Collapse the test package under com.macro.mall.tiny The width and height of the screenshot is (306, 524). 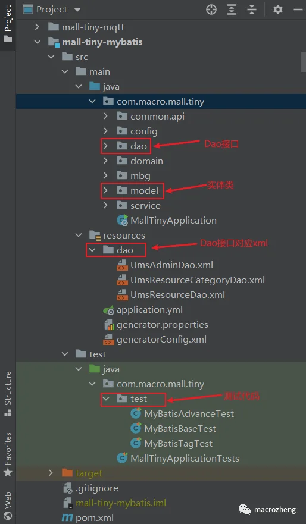tap(106, 399)
